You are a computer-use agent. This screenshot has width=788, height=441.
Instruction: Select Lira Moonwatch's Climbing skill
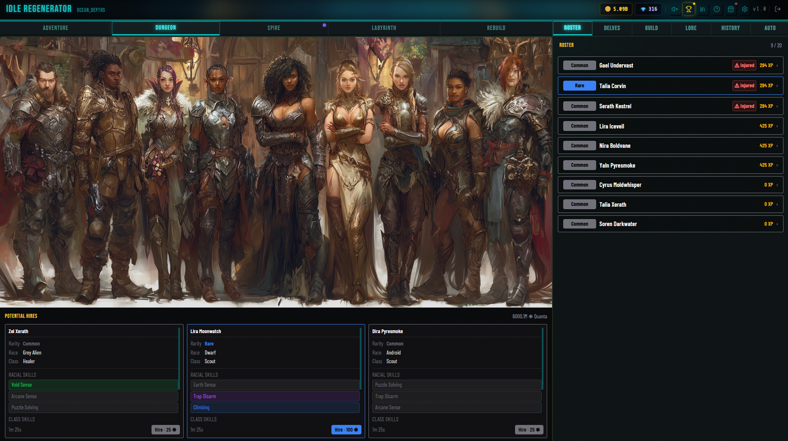(x=275, y=408)
